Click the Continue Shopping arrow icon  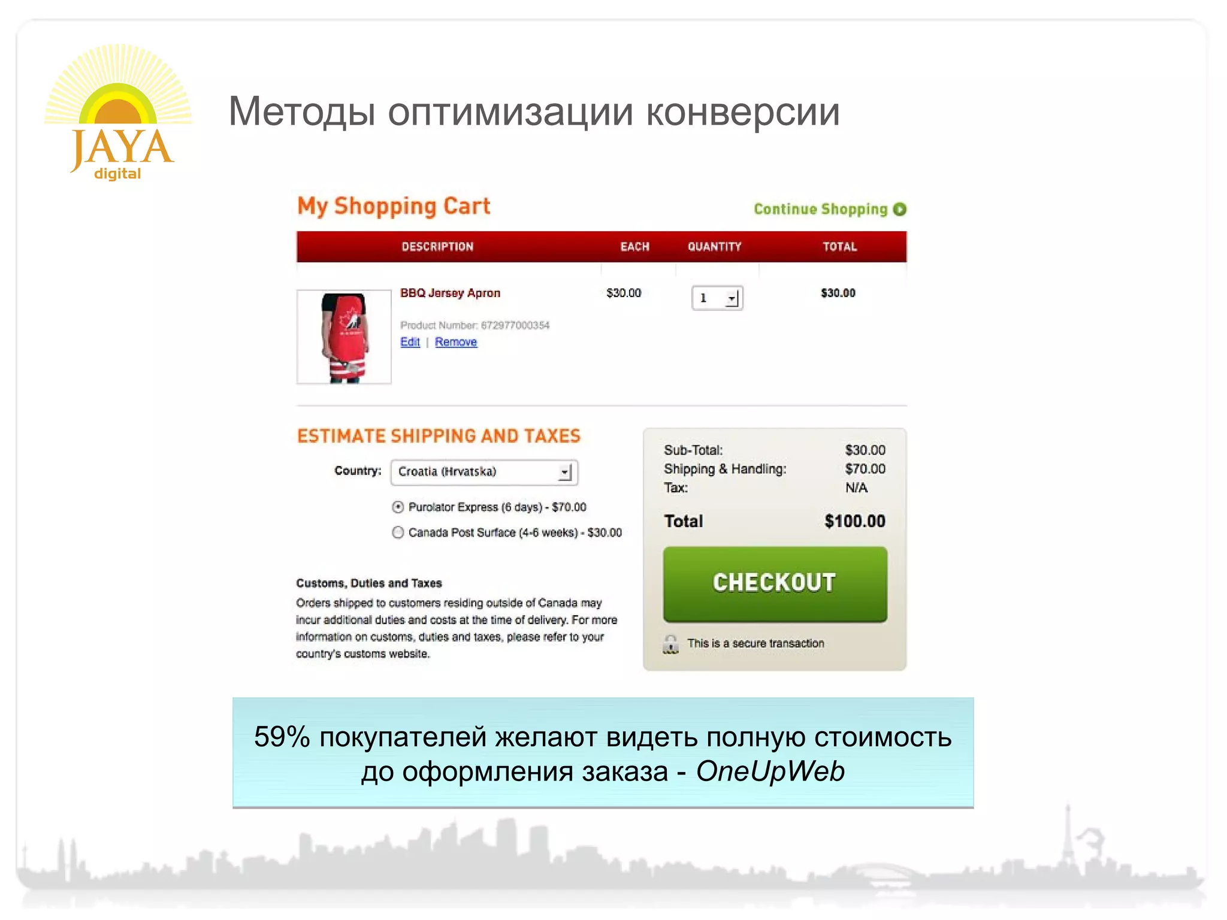[899, 209]
